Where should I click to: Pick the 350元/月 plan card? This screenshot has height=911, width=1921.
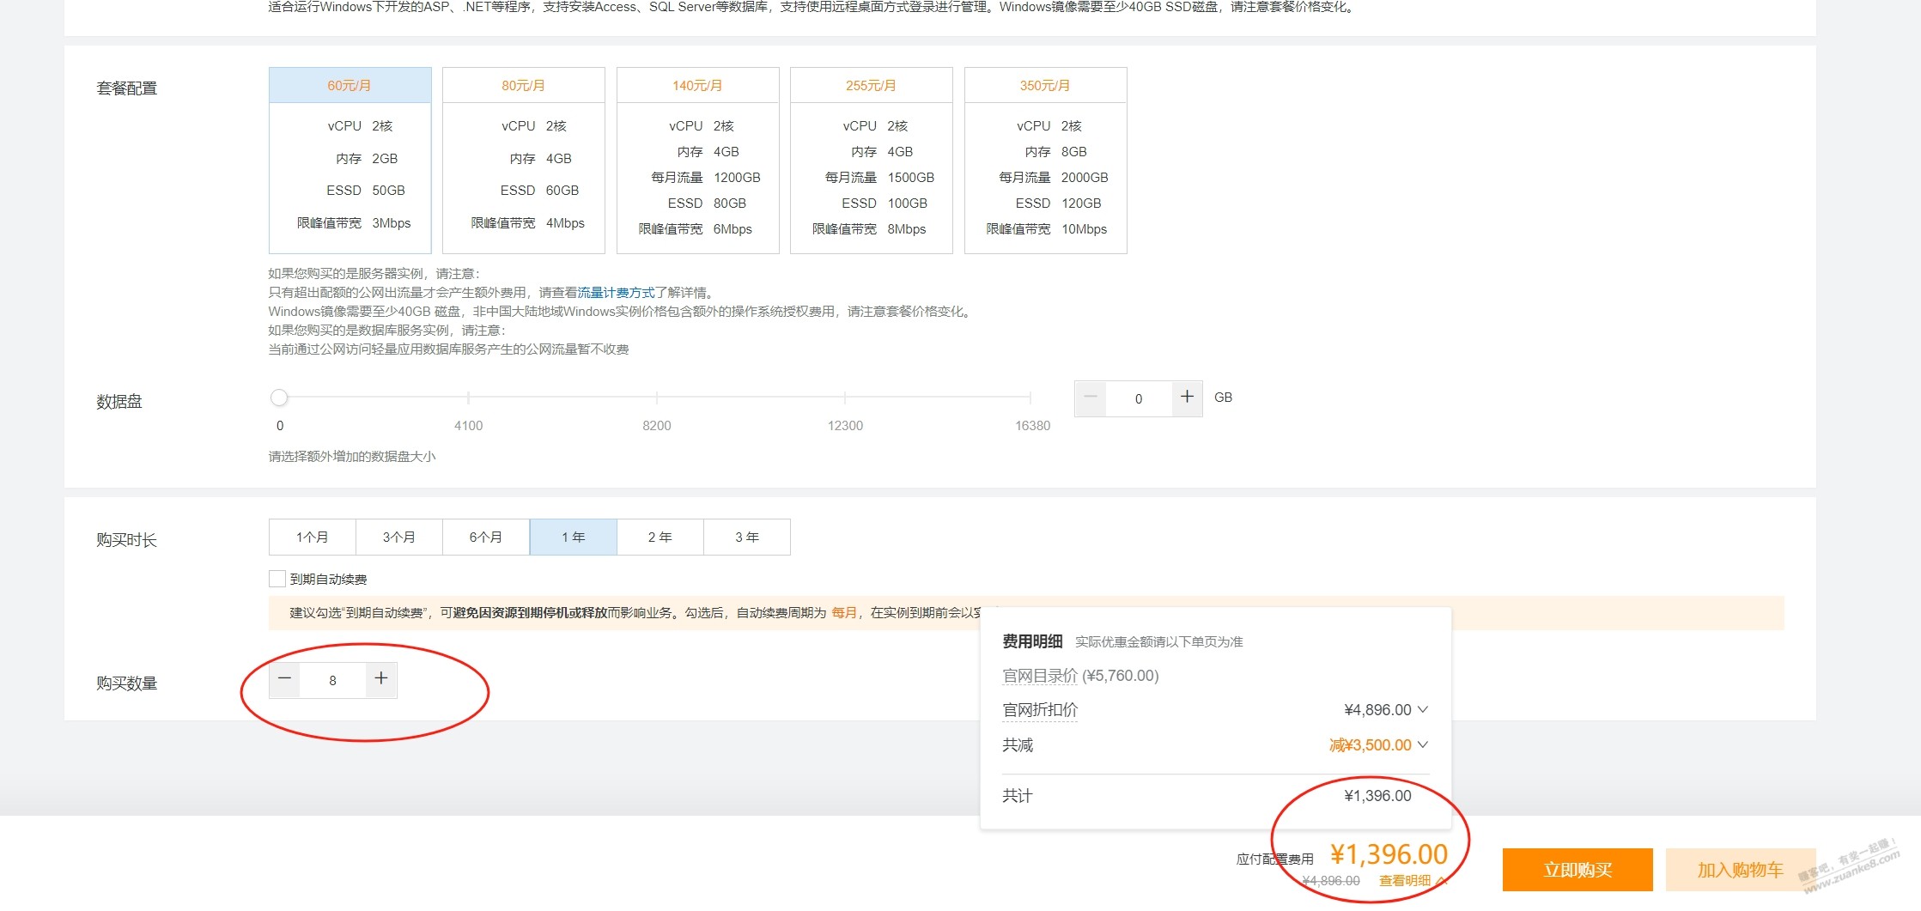(x=1045, y=160)
